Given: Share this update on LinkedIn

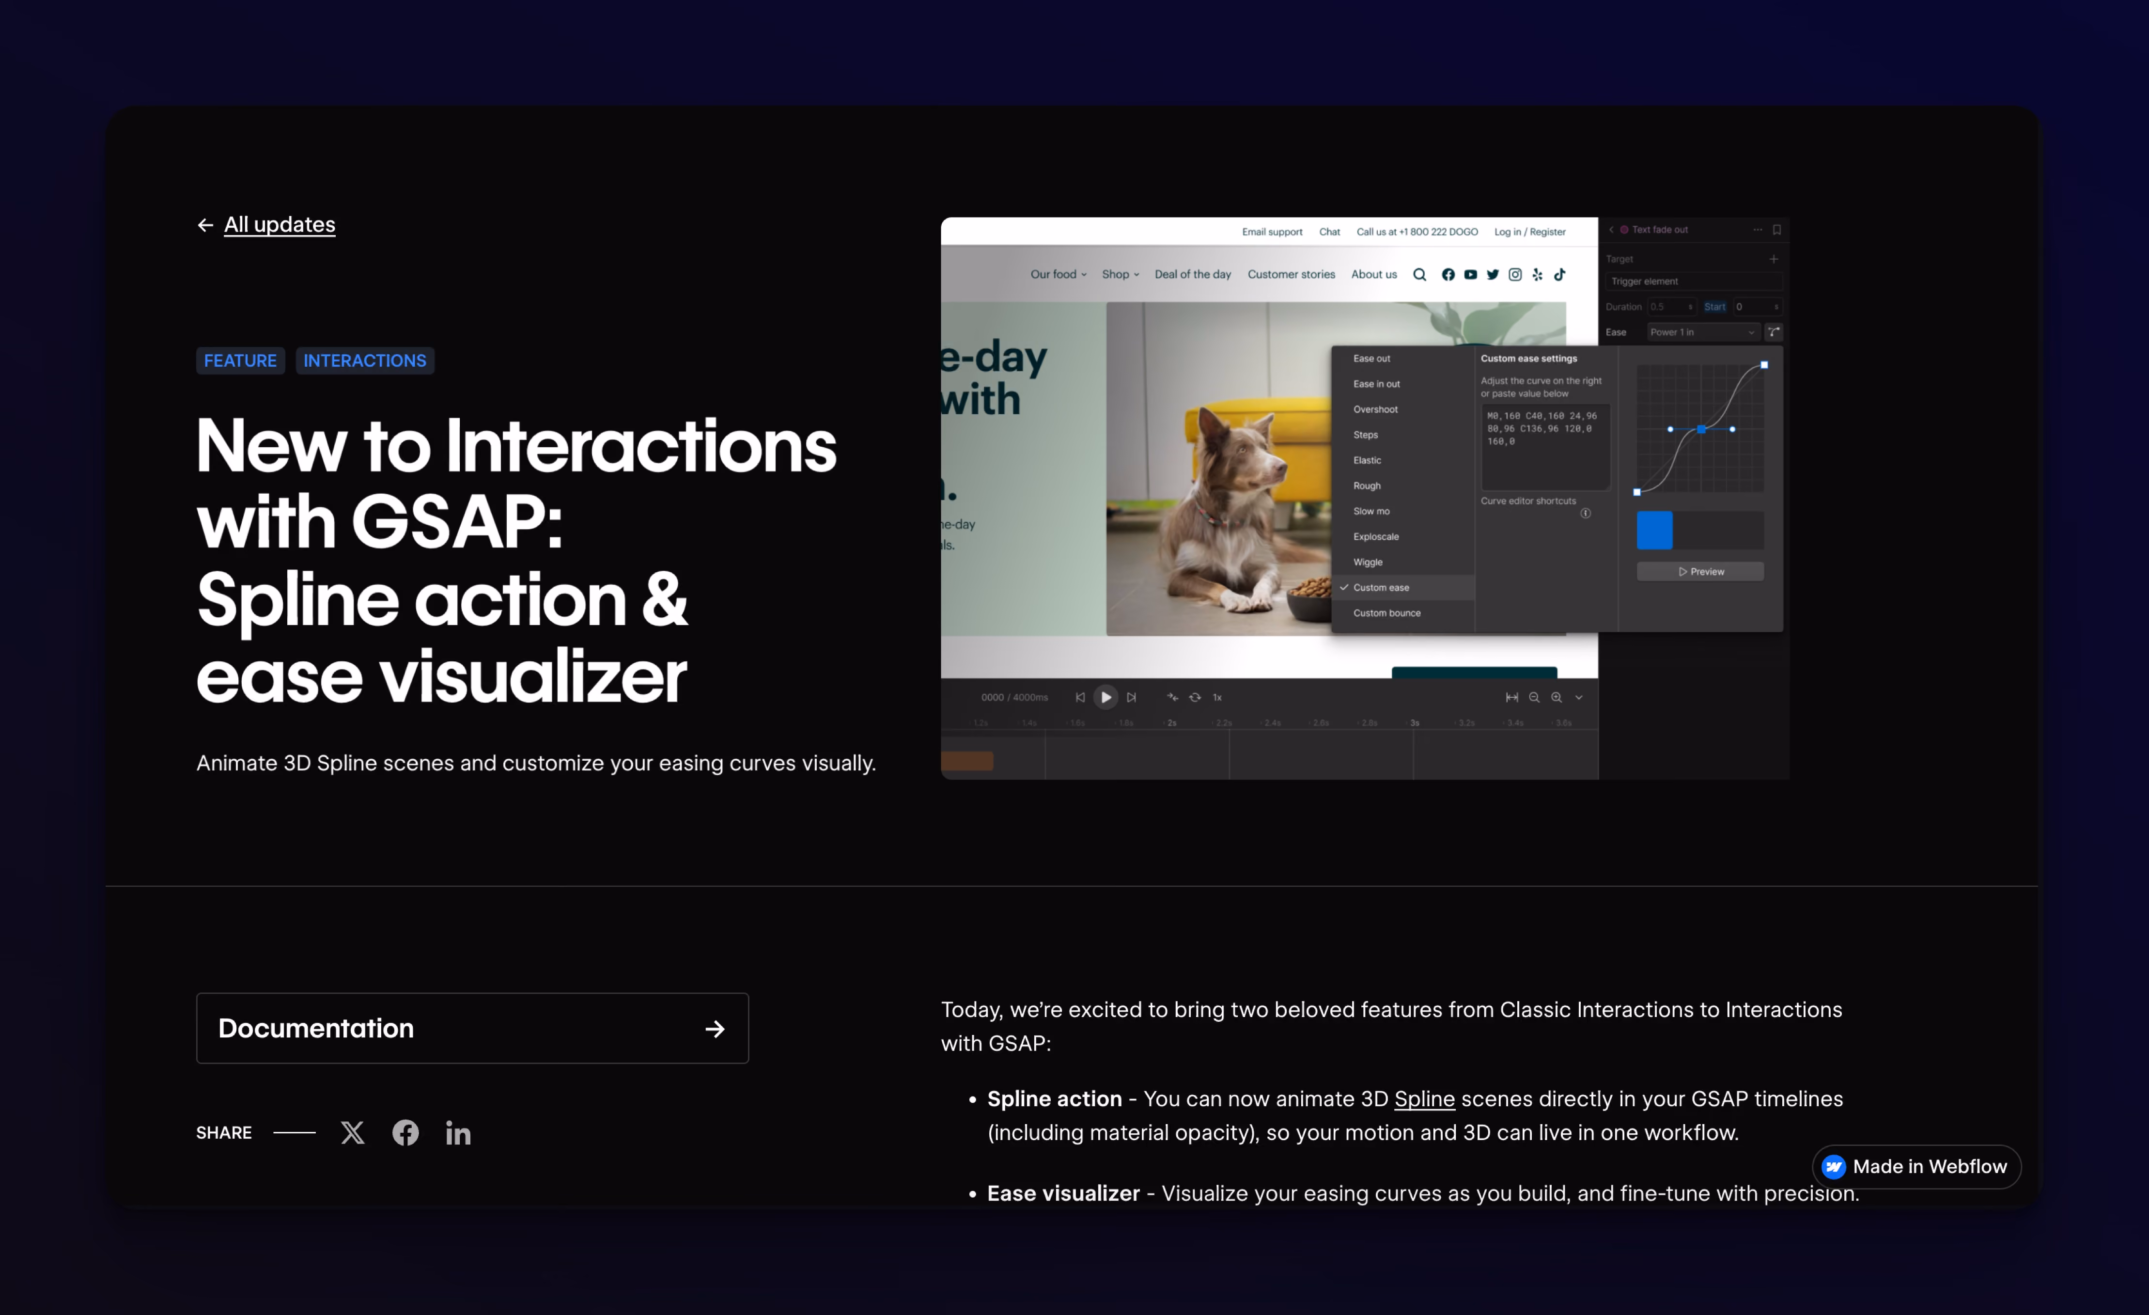Looking at the screenshot, I should point(458,1133).
